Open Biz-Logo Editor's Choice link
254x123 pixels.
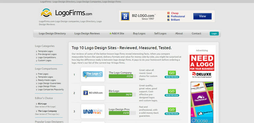pyautogui.click(x=42, y=104)
